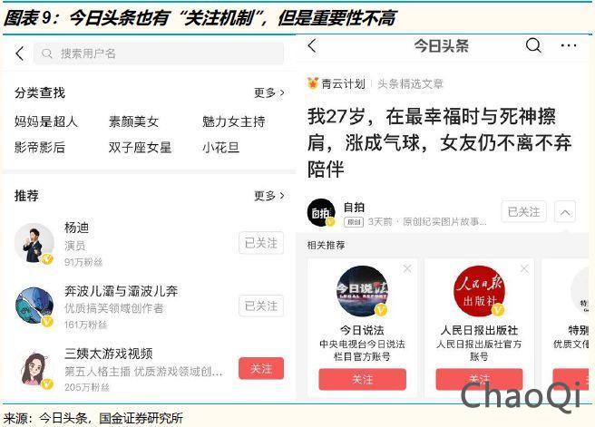This screenshot has width=595, height=427.
Task: Expand 推荐 list with 更多
Action: point(269,196)
